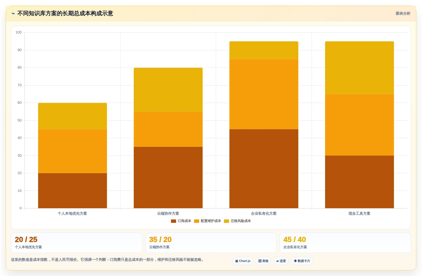The height and width of the screenshot is (276, 422).
Task: Click the 配置维护成本 legend label text
Action: [211, 221]
